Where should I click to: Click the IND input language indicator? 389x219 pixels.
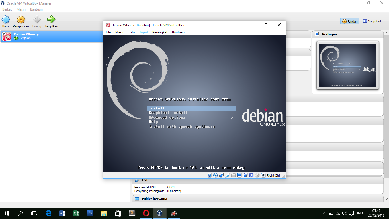click(360, 213)
